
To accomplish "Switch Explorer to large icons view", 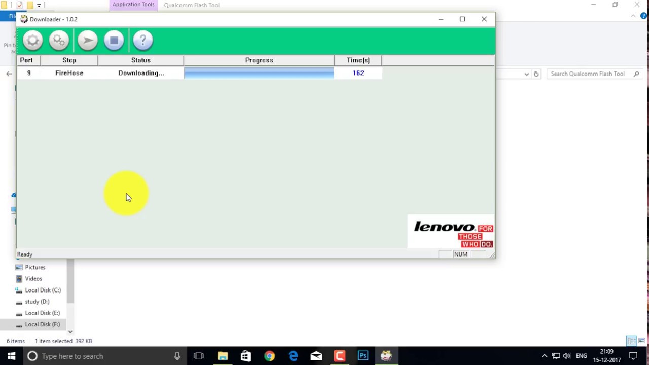I will 642,341.
